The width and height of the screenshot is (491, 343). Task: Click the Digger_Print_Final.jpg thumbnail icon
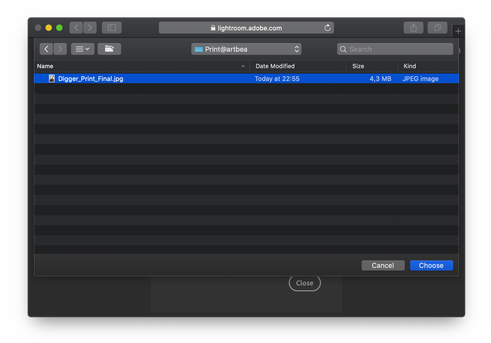[x=52, y=79]
